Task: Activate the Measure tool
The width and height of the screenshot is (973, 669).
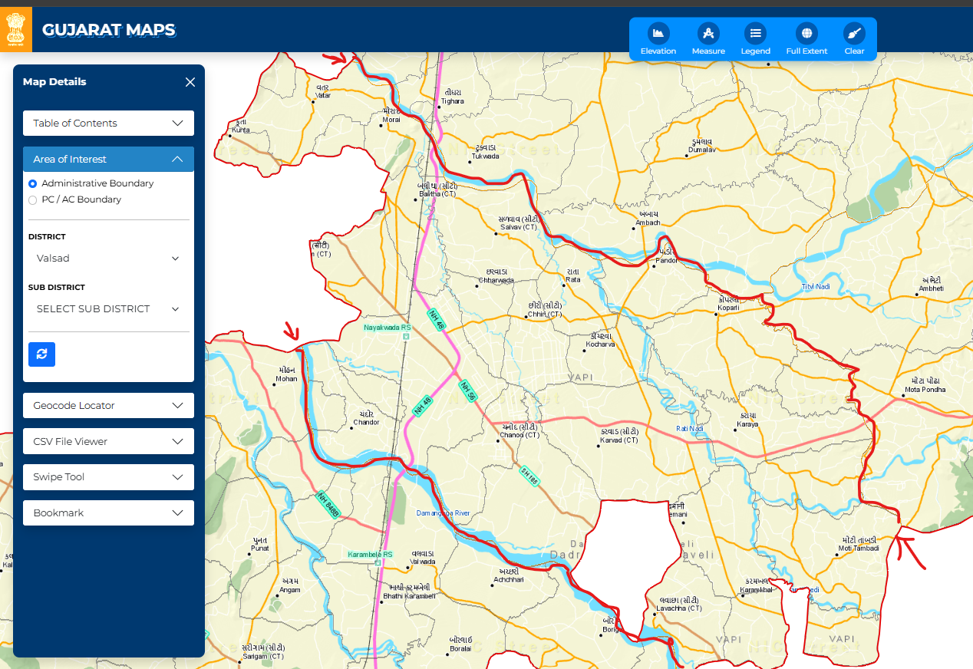Action: (x=708, y=39)
